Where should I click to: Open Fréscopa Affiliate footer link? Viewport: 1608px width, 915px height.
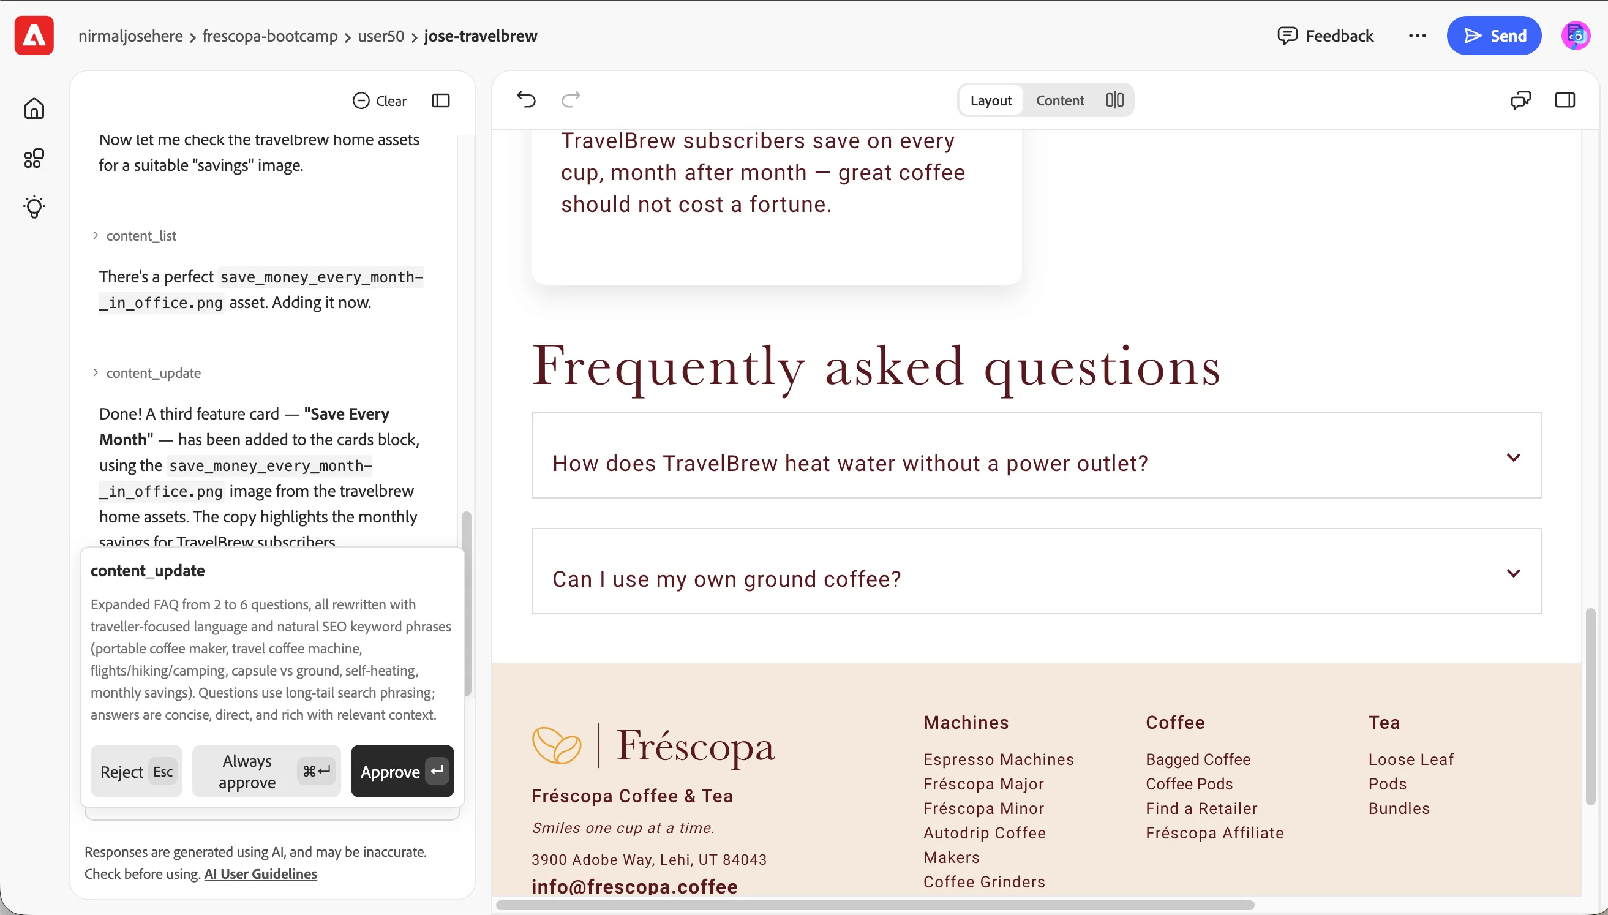coord(1214,834)
